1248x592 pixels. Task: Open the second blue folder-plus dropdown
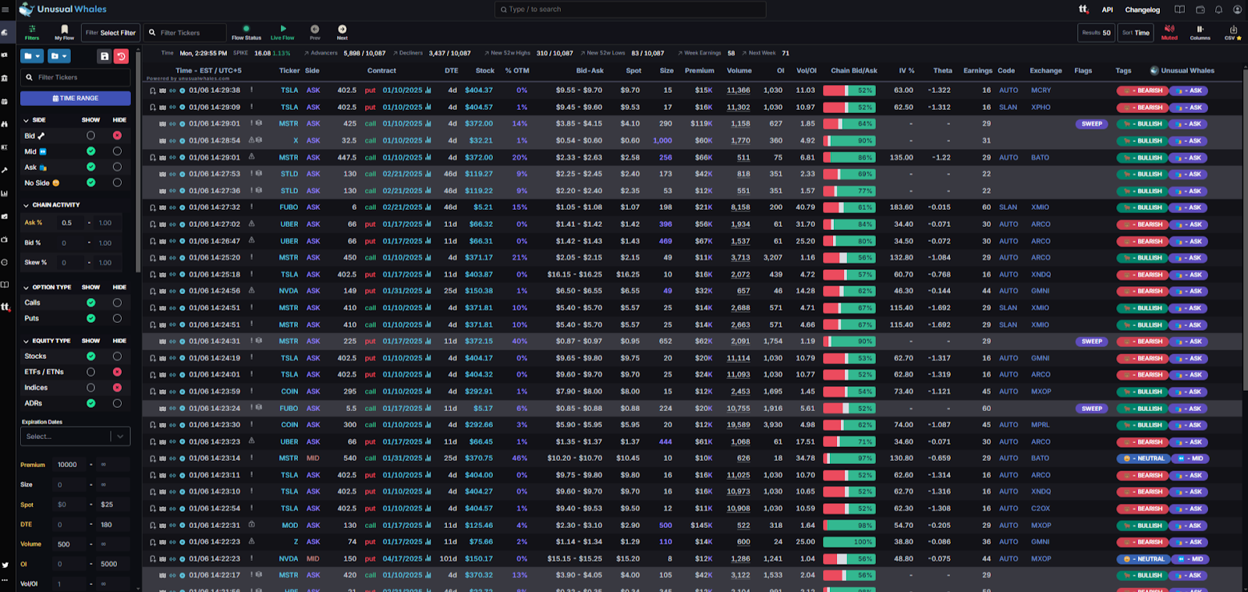pyautogui.click(x=59, y=56)
